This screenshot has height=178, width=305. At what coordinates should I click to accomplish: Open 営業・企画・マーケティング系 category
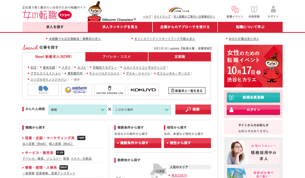click(50, 138)
